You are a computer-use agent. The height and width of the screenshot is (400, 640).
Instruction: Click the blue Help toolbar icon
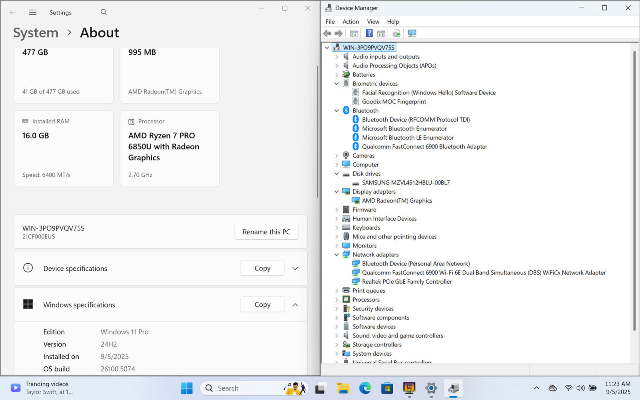pyautogui.click(x=369, y=33)
